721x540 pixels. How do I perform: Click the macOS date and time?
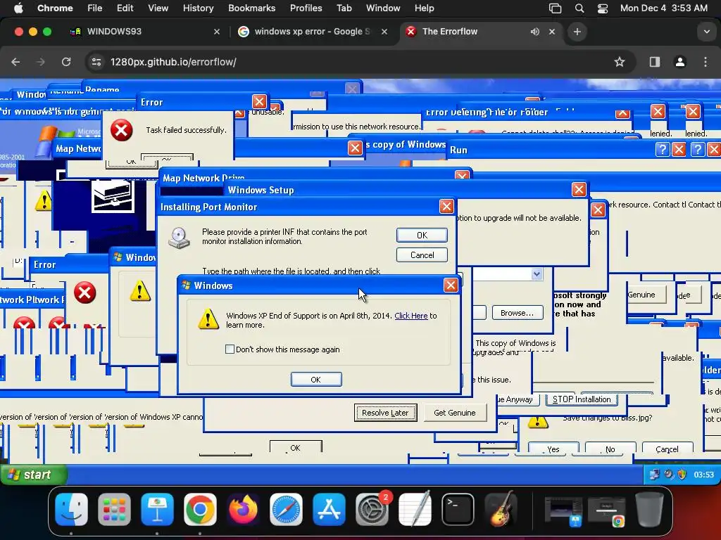663,8
